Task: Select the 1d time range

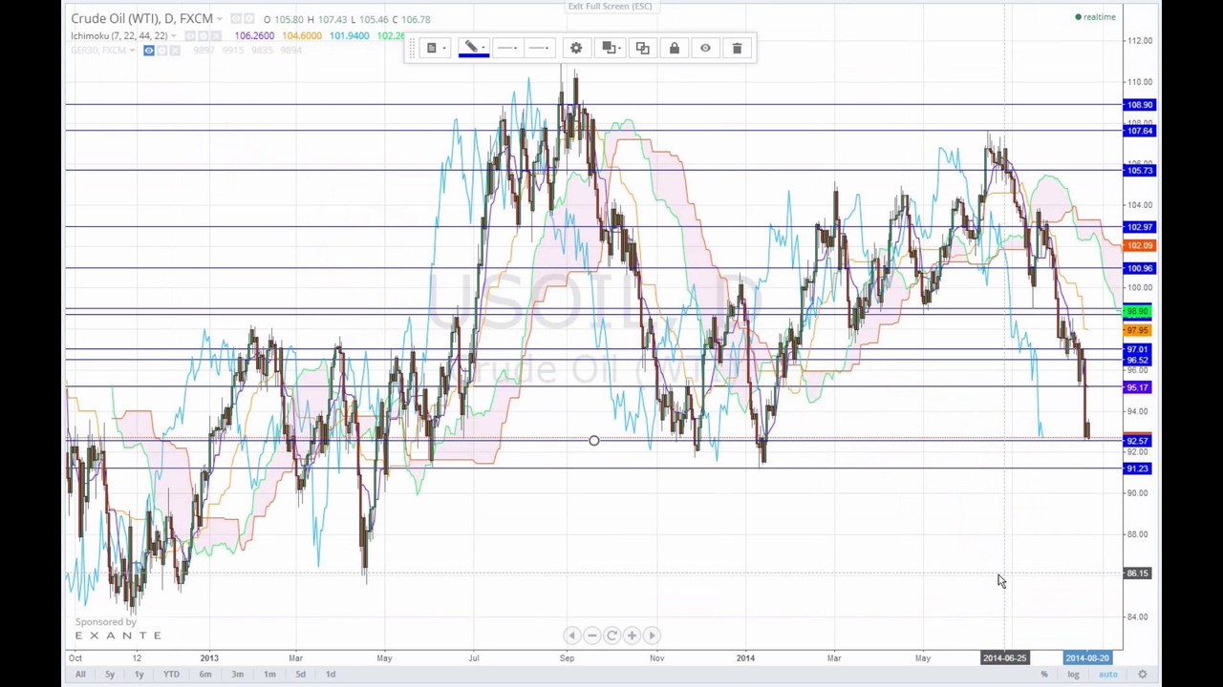Action: 331,675
